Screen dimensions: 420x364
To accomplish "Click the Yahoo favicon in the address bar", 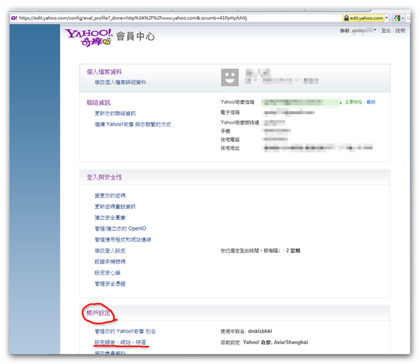I will click(x=14, y=18).
